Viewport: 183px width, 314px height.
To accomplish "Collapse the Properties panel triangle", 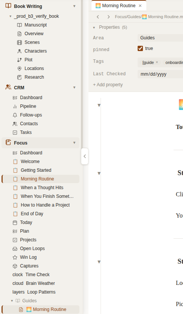I will tap(94, 28).
